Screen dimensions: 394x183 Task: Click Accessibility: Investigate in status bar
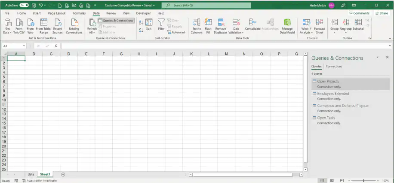pos(40,180)
